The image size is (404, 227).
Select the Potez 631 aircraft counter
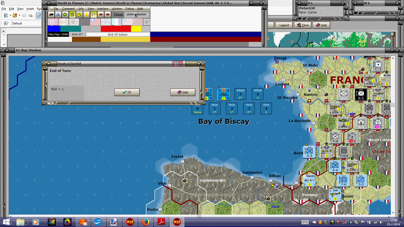pyautogui.click(x=309, y=180)
